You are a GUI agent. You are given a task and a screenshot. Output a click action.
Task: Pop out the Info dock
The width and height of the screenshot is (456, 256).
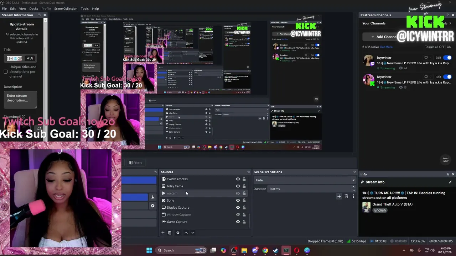(448, 174)
